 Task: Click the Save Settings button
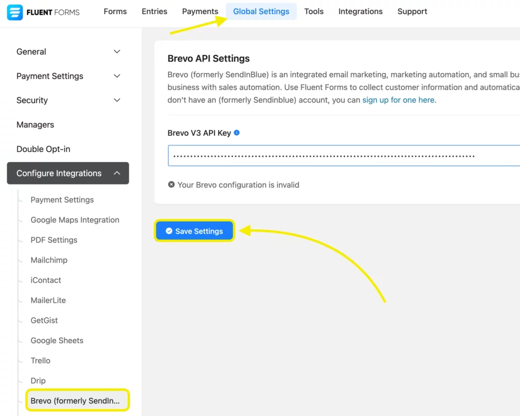click(194, 231)
